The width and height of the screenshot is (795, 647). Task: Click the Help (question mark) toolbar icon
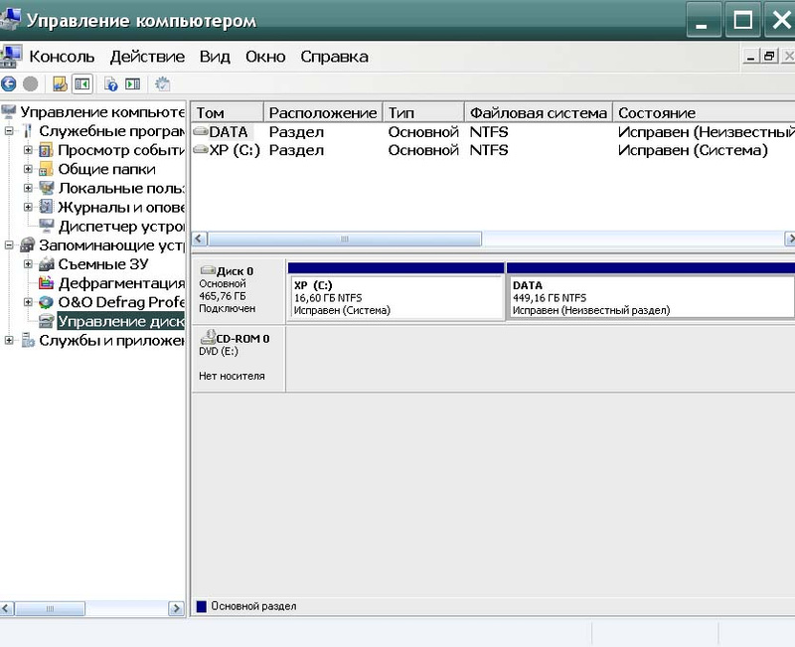click(x=110, y=84)
